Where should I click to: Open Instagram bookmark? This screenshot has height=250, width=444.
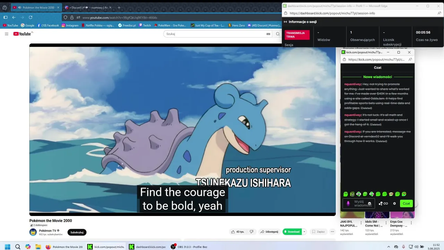[70, 25]
